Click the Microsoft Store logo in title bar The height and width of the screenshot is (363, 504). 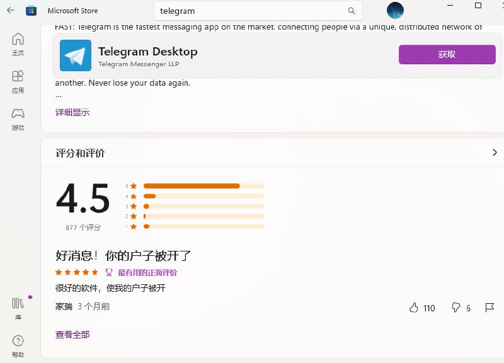31,10
